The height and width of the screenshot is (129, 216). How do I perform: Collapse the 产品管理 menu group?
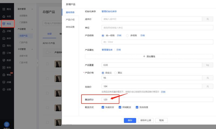[x=32, y=29]
